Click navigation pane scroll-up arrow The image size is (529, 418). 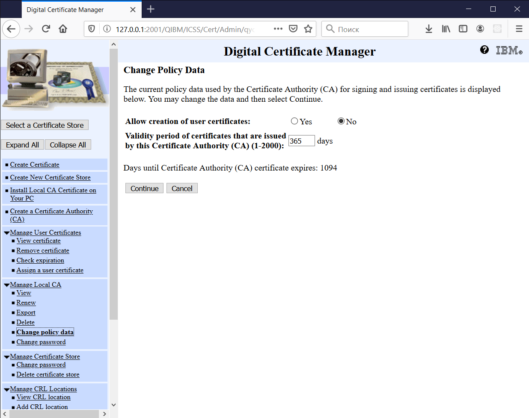(x=113, y=44)
